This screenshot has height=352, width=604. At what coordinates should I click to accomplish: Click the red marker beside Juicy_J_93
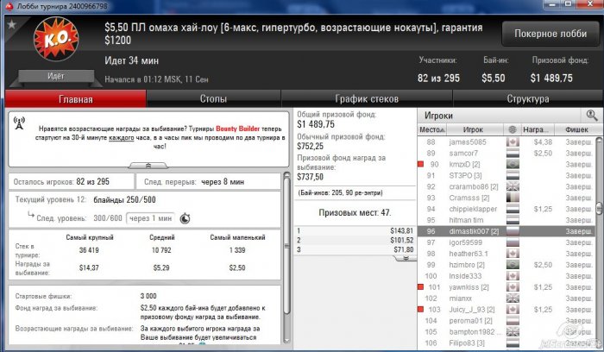421,309
